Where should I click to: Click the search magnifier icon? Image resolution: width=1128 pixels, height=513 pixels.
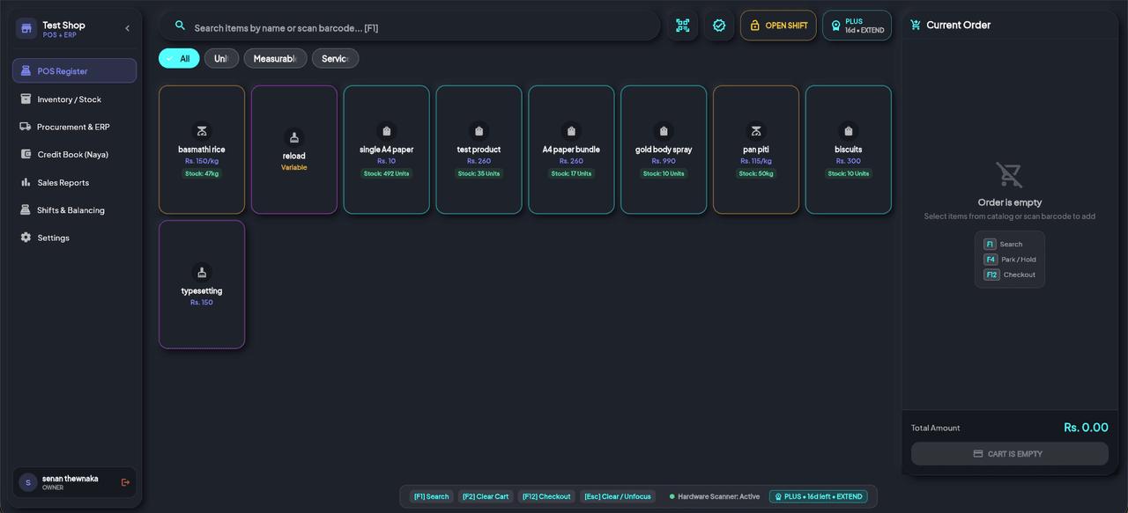pos(180,26)
